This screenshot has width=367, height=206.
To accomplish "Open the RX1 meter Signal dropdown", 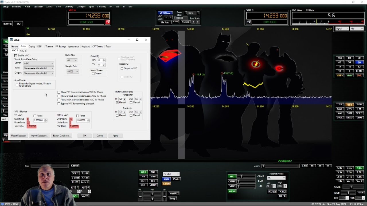I will [x=342, y=29].
